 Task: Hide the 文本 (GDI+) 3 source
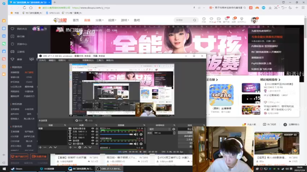[x=92, y=131]
